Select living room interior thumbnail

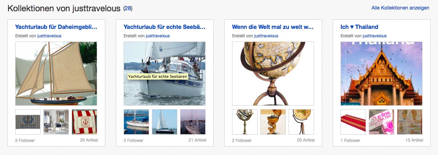(56, 122)
